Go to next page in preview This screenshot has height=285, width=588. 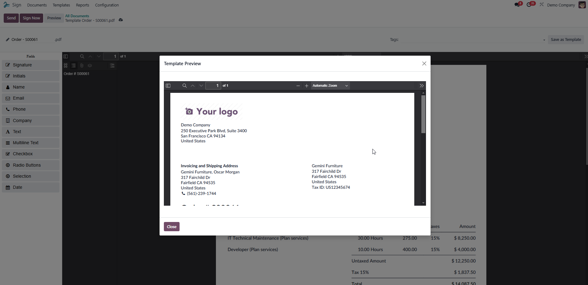[x=201, y=86]
